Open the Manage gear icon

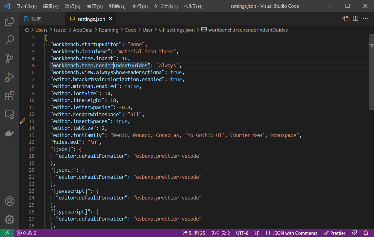pos(10,220)
